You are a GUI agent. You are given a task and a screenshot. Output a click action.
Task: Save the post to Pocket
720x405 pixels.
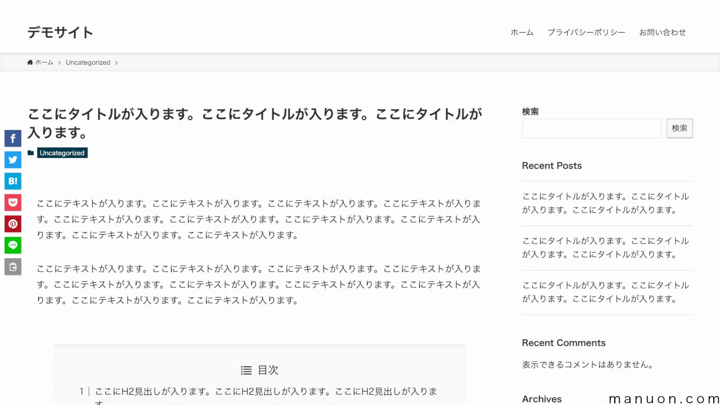13,202
